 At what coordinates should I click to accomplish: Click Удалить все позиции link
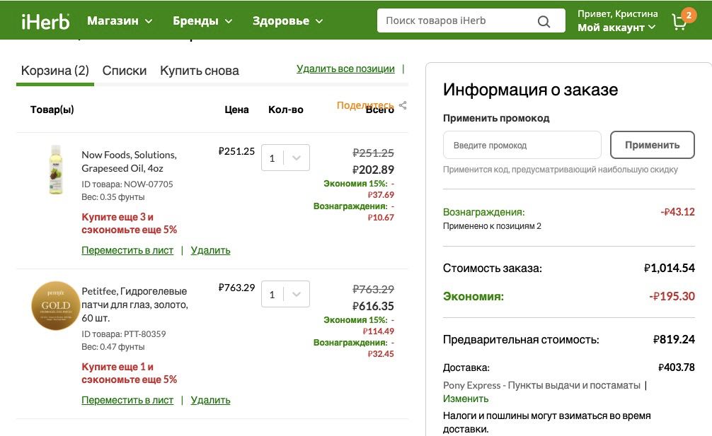tap(345, 69)
